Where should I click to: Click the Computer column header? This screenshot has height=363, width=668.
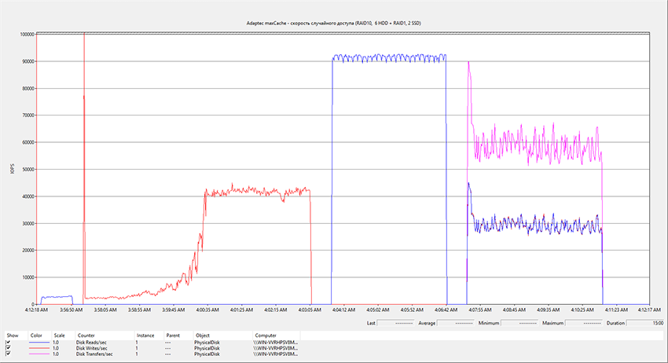click(x=266, y=335)
